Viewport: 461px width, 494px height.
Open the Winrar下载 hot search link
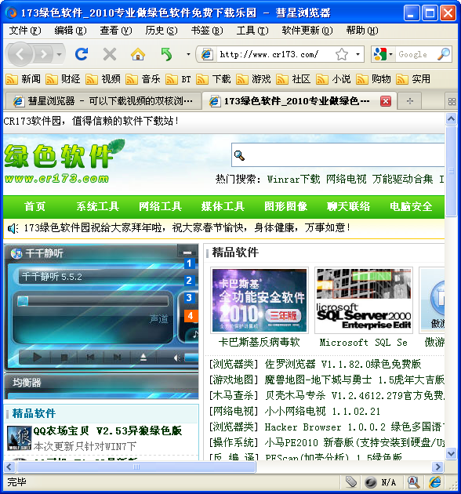[x=293, y=180]
